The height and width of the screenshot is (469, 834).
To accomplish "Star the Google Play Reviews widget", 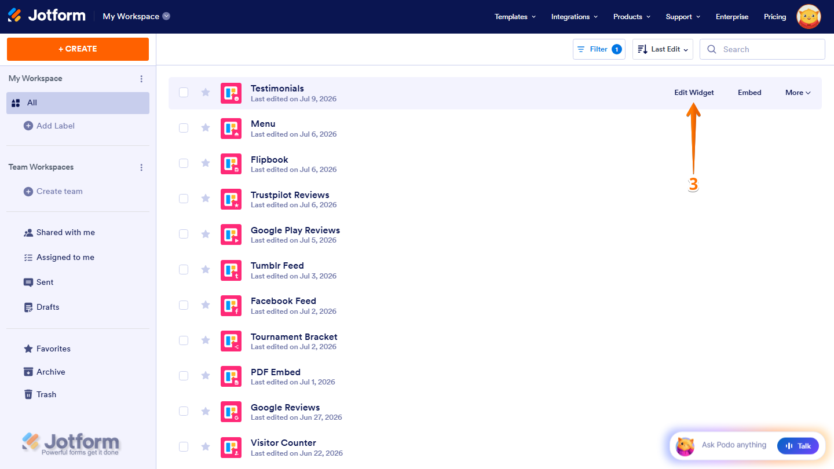I will pos(206,234).
